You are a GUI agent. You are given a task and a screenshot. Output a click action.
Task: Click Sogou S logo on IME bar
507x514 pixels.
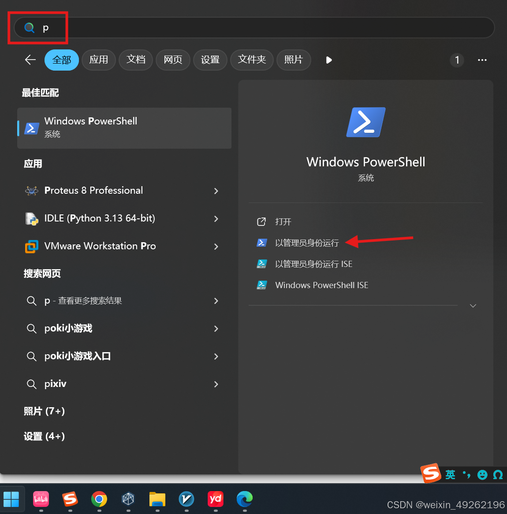tap(431, 473)
